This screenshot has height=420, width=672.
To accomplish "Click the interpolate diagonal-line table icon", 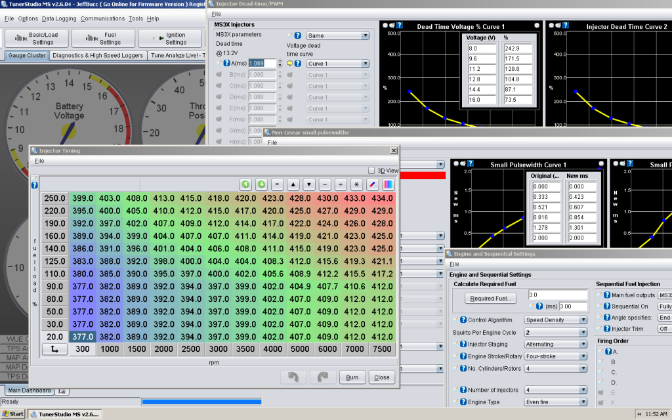I will [372, 184].
